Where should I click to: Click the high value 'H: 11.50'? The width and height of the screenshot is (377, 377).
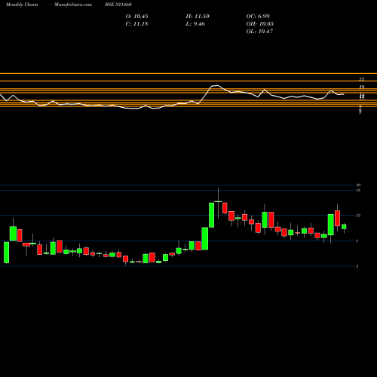198,17
